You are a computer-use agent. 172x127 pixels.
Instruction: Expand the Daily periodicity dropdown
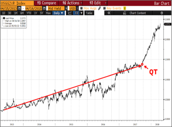point(58,13)
